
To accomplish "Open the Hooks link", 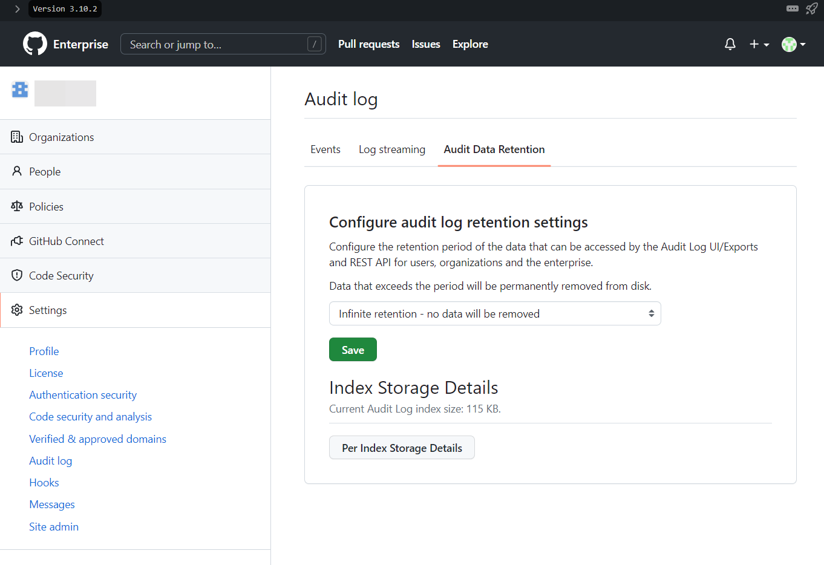I will point(44,483).
